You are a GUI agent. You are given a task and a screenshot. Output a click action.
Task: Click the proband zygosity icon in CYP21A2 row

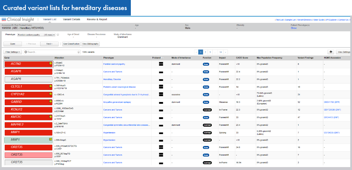coord(161,94)
